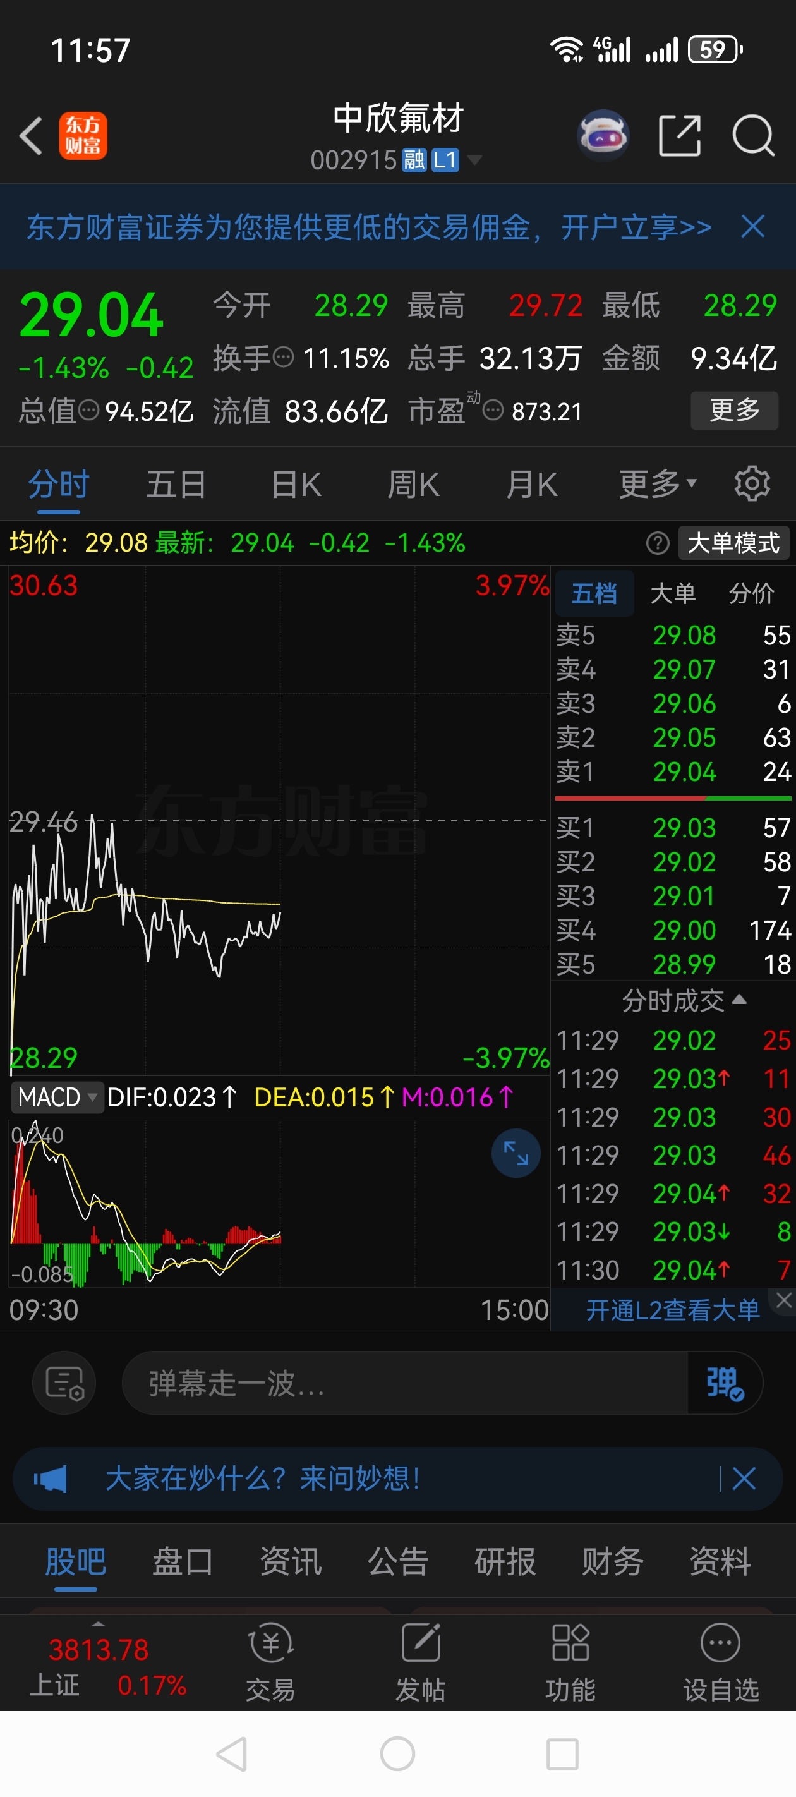Focus the 弹幕走一波 input field
The height and width of the screenshot is (1797, 796).
[x=404, y=1383]
